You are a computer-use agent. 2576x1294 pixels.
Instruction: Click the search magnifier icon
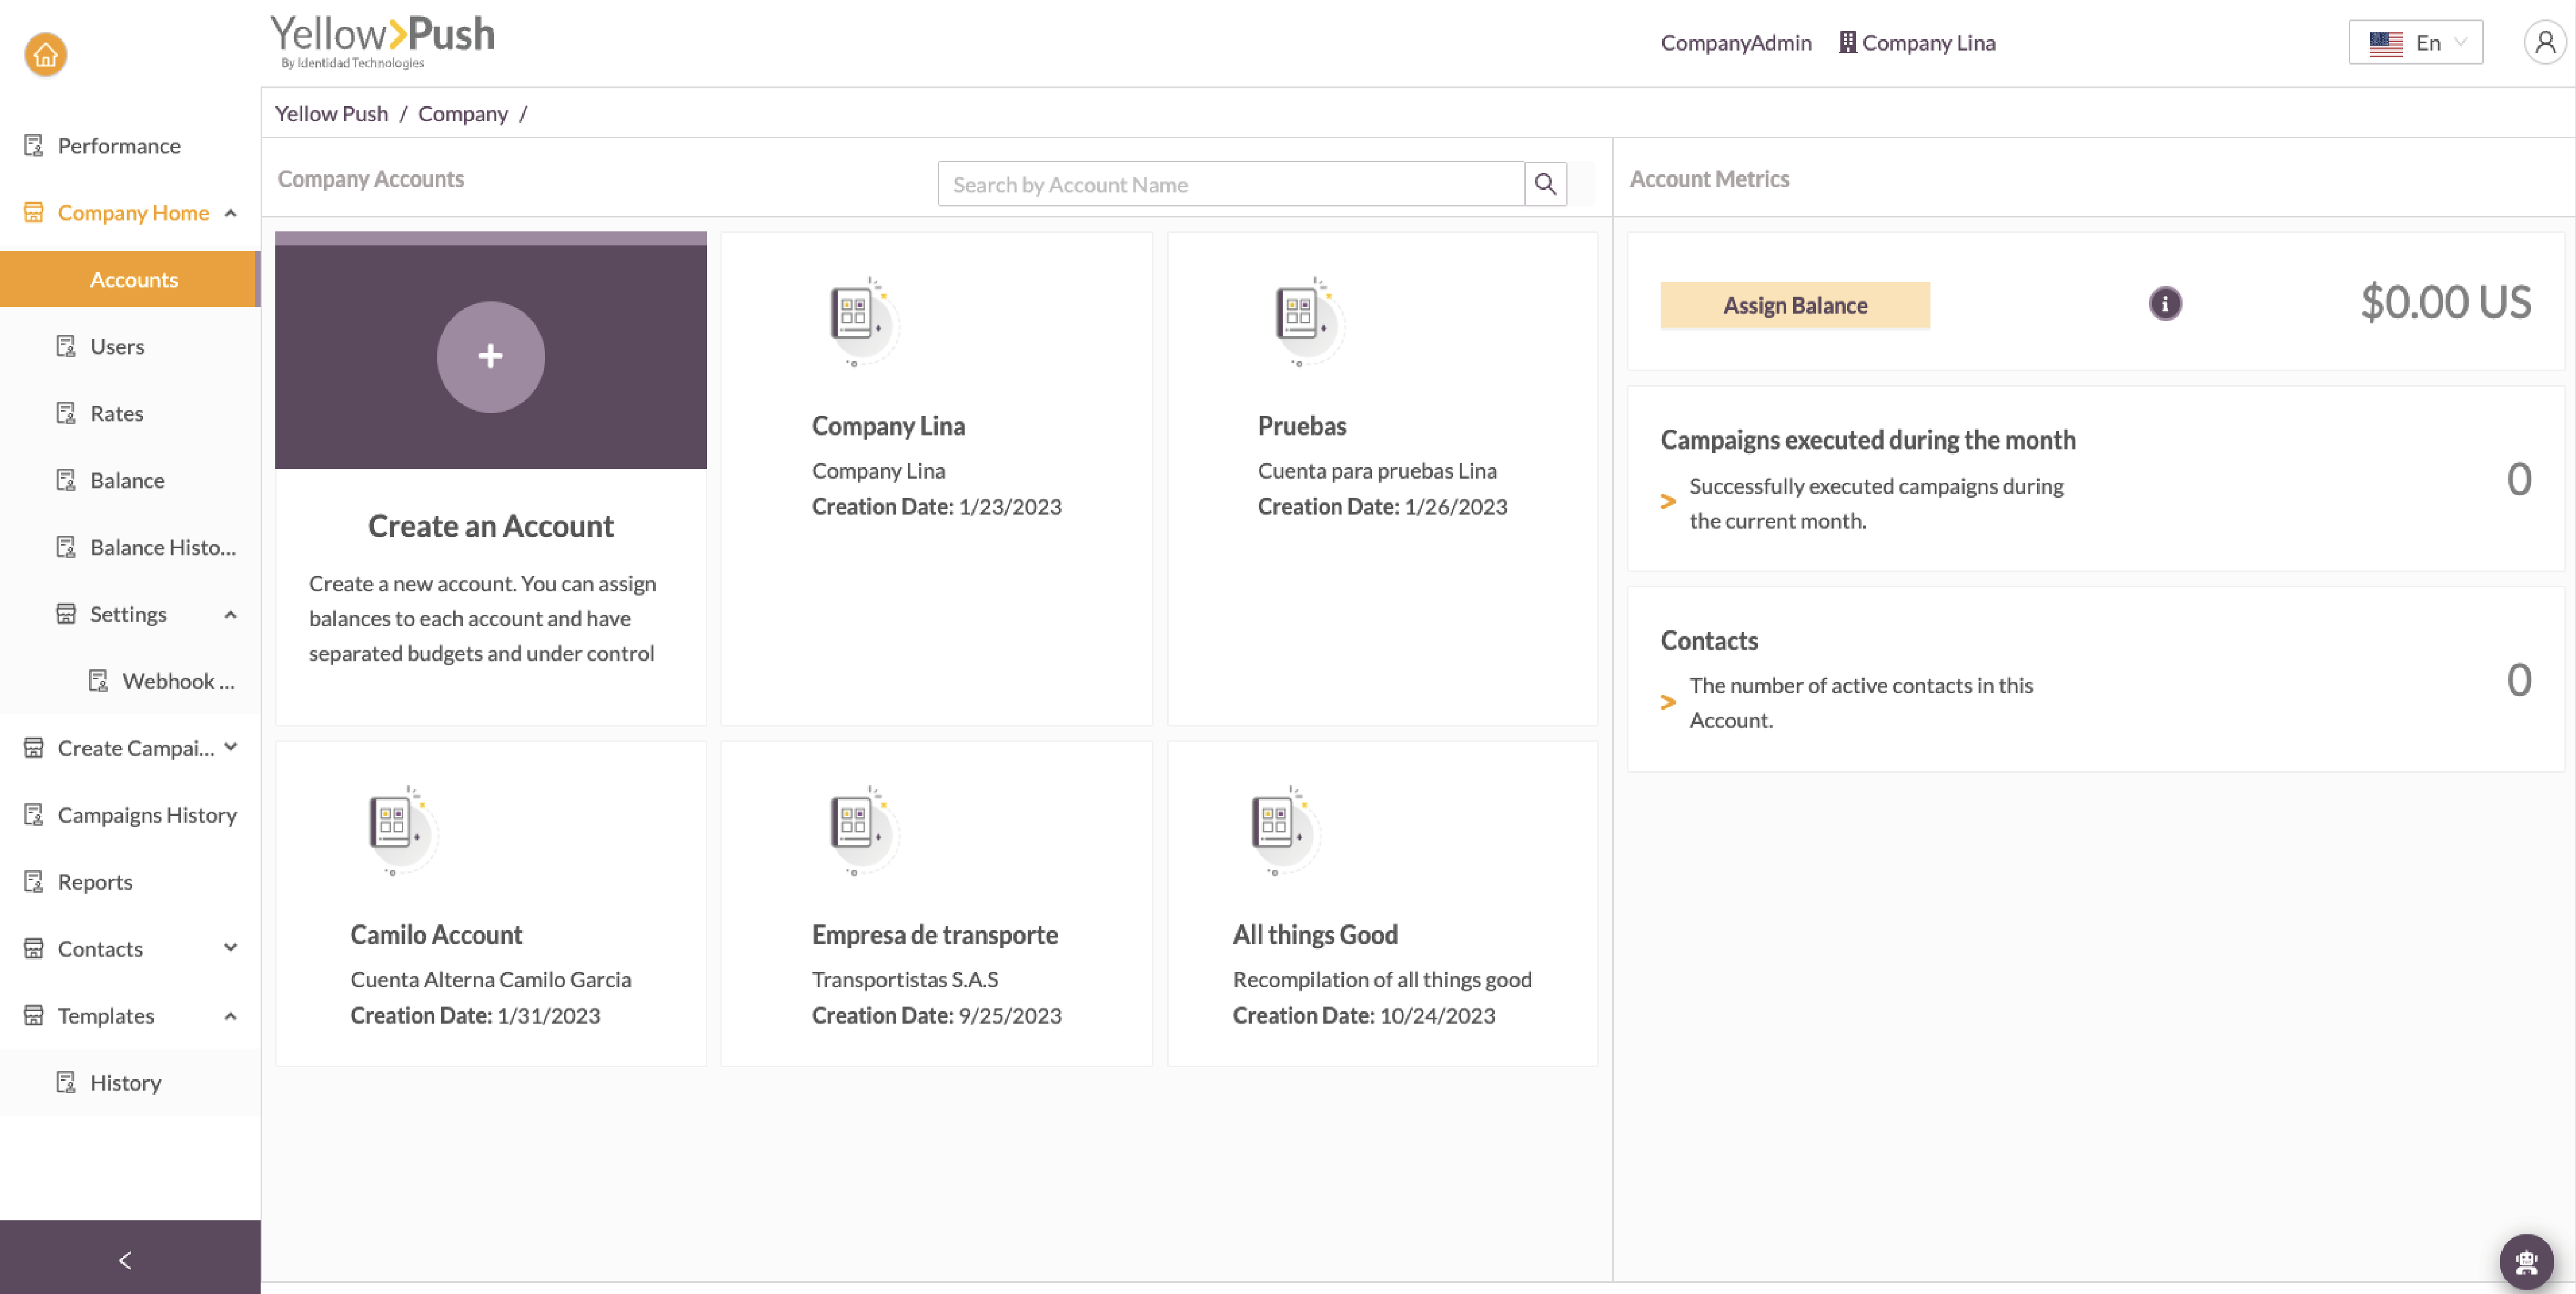coord(1545,184)
